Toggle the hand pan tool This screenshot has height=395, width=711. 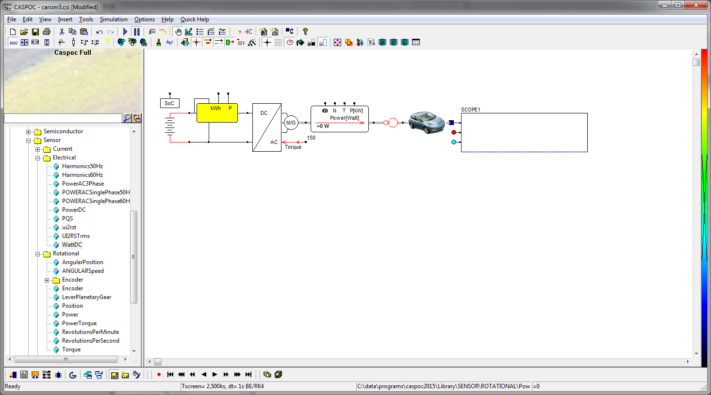click(x=178, y=32)
